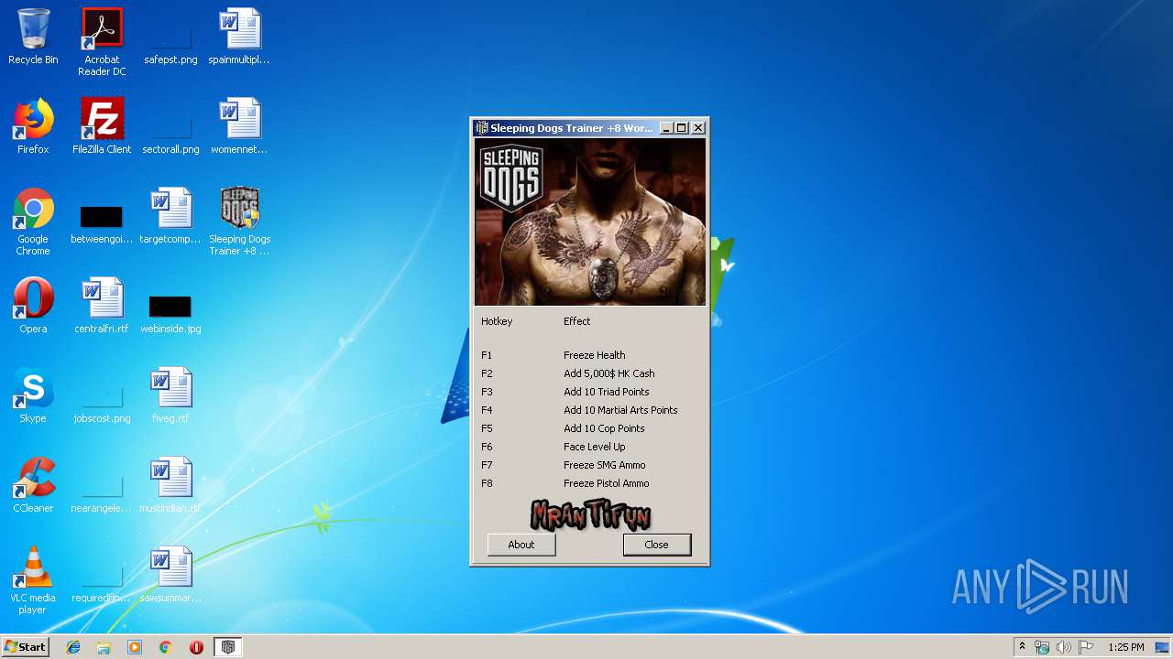
Task: Select fiveg.rtf document icon
Action: coord(170,395)
